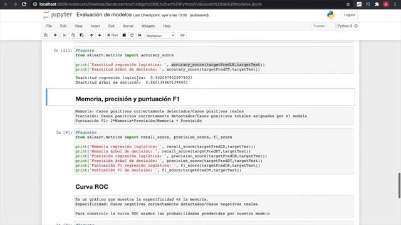
Task: Rename notebook title Evaluación de modelos
Action: pos(104,15)
